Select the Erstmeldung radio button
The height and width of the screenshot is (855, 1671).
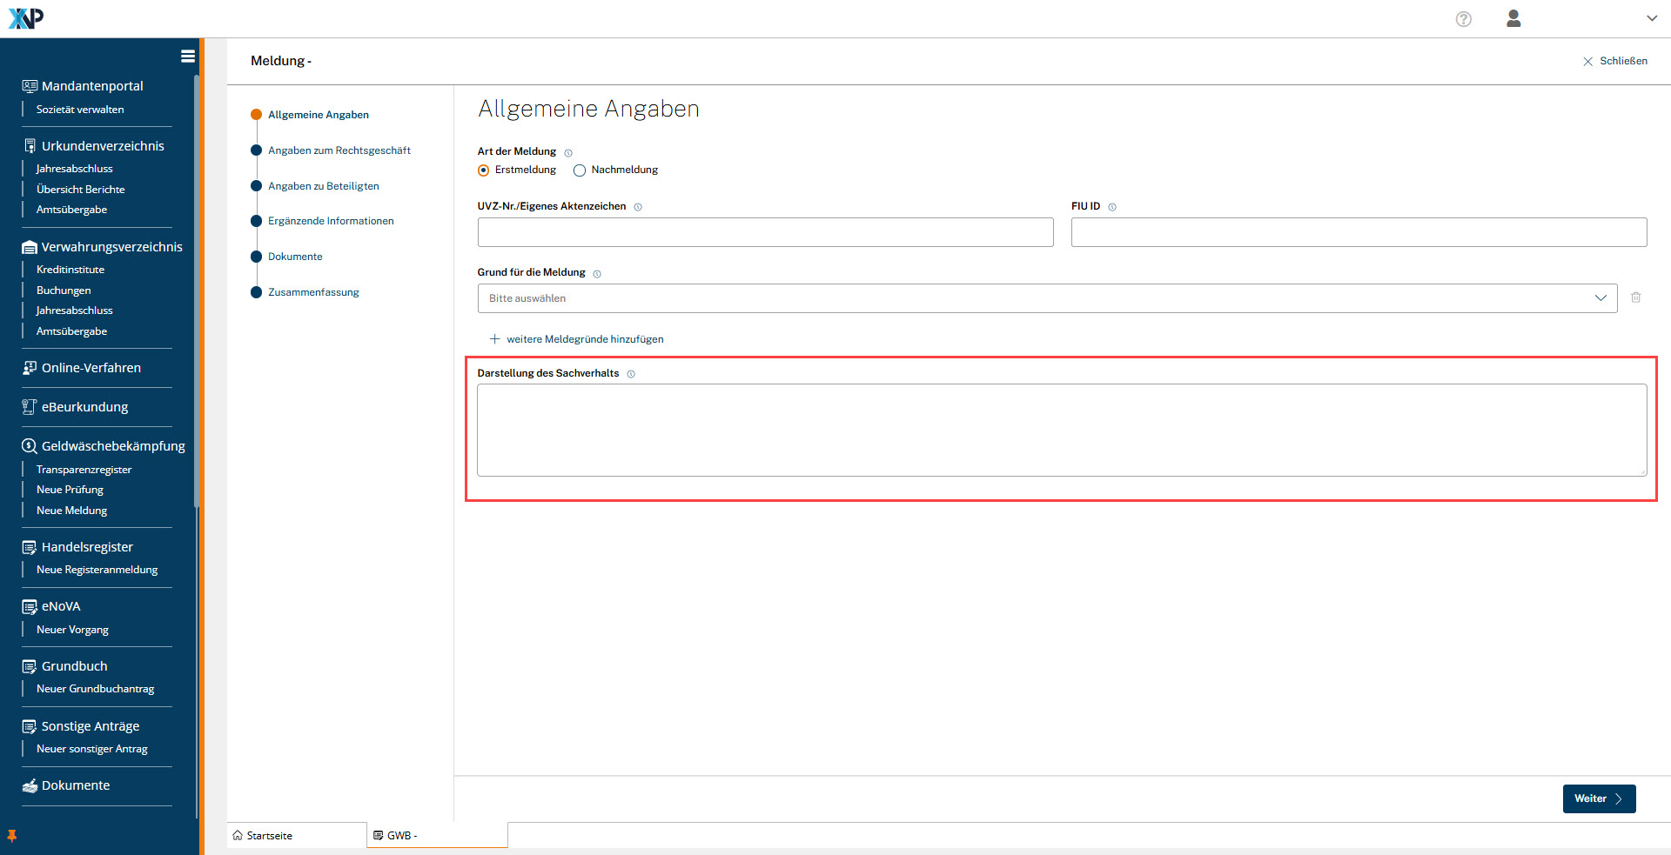484,170
